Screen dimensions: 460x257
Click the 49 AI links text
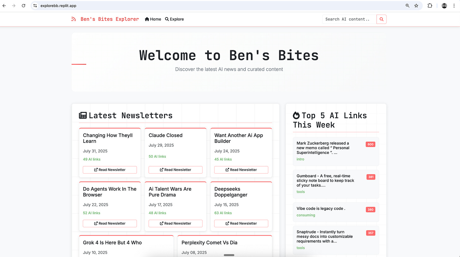(x=92, y=159)
